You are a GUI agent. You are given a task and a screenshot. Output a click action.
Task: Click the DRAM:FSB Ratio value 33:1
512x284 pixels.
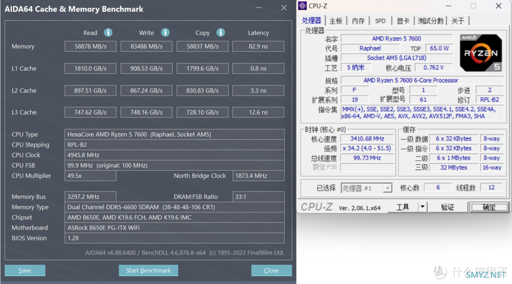(258, 196)
